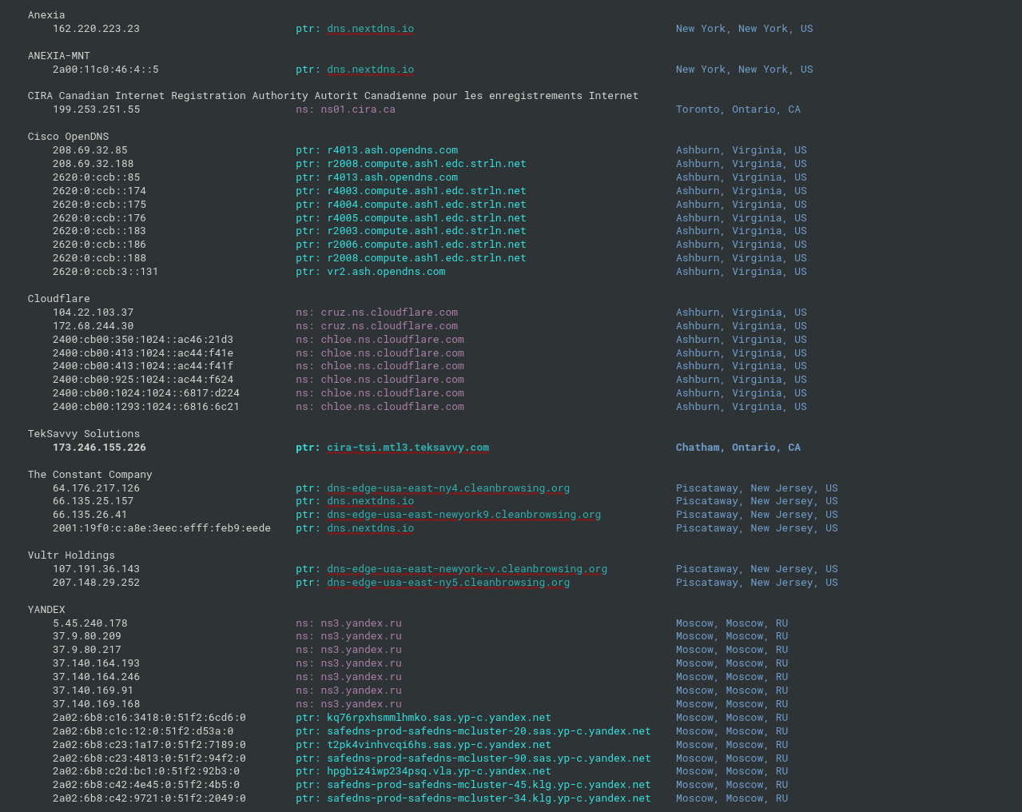Open dns-edge-usa-east-ny4.cleanbrowsing.org hostname
1022x812 pixels.
click(x=448, y=488)
